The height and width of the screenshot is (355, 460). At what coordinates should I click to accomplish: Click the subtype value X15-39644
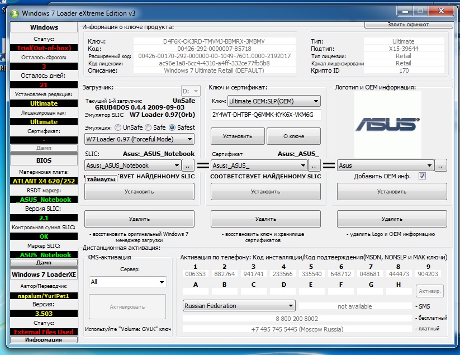tap(404, 49)
